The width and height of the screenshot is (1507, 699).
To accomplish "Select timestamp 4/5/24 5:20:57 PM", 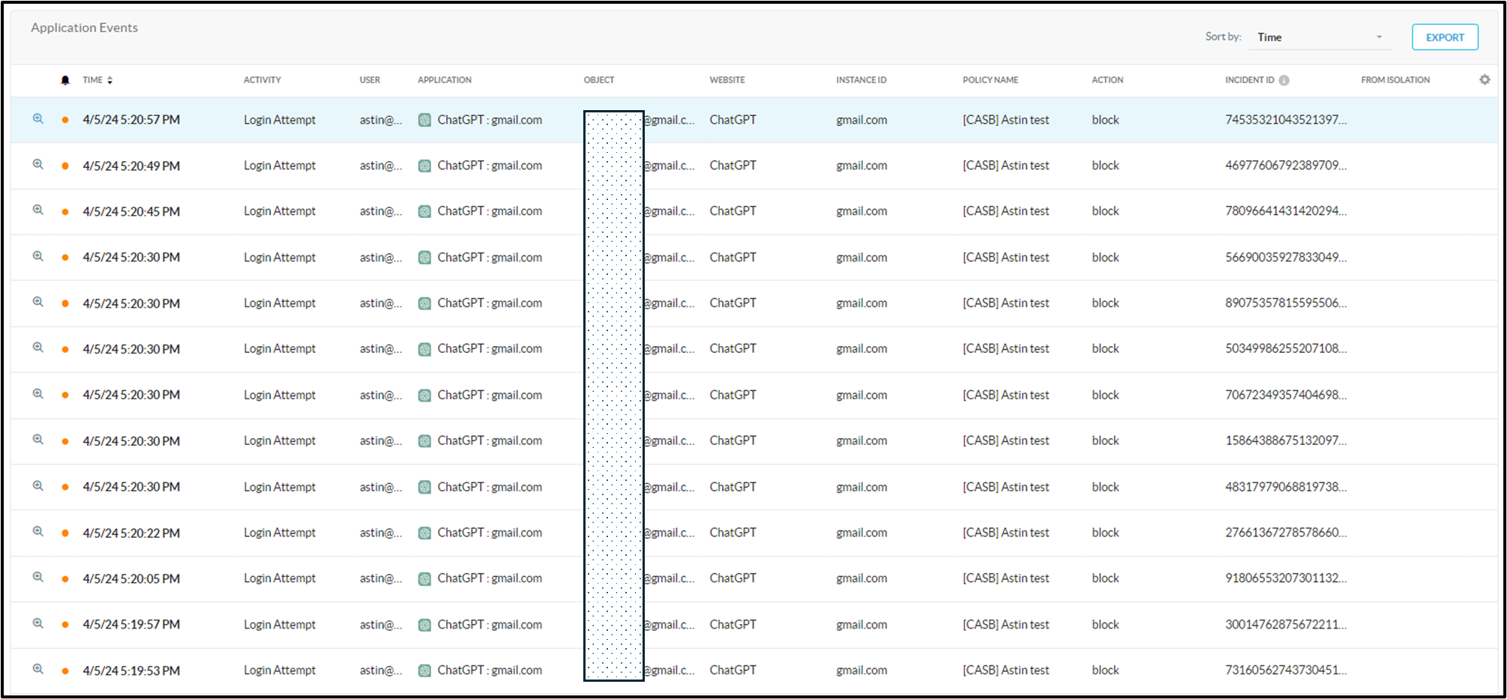I will [131, 120].
